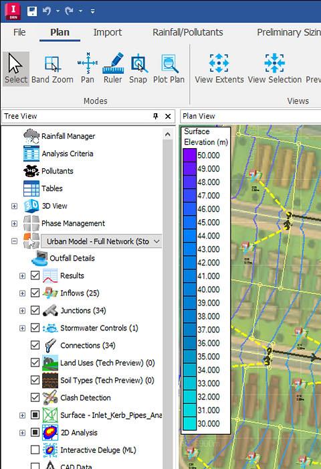This screenshot has width=321, height=469.
Task: Select the Plan ribbon tab
Action: pyautogui.click(x=60, y=32)
